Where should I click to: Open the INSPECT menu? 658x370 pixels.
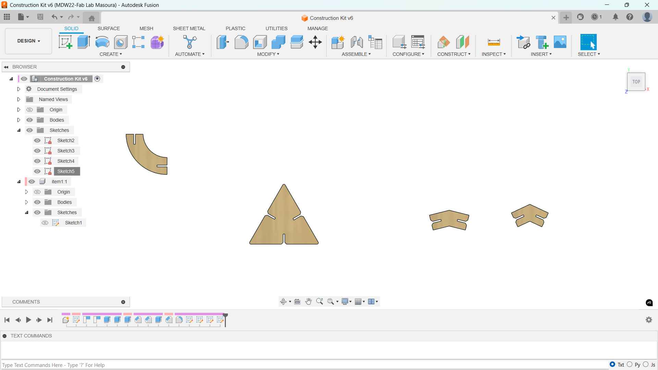pos(493,54)
